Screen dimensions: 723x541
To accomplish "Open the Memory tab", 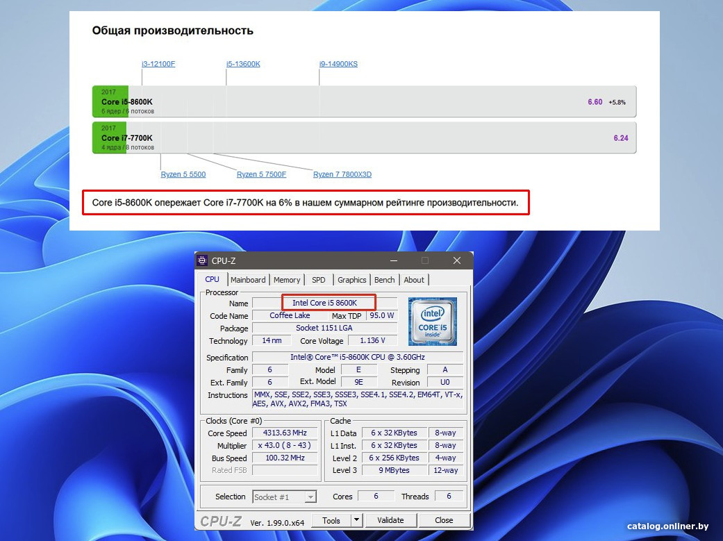I will point(287,280).
